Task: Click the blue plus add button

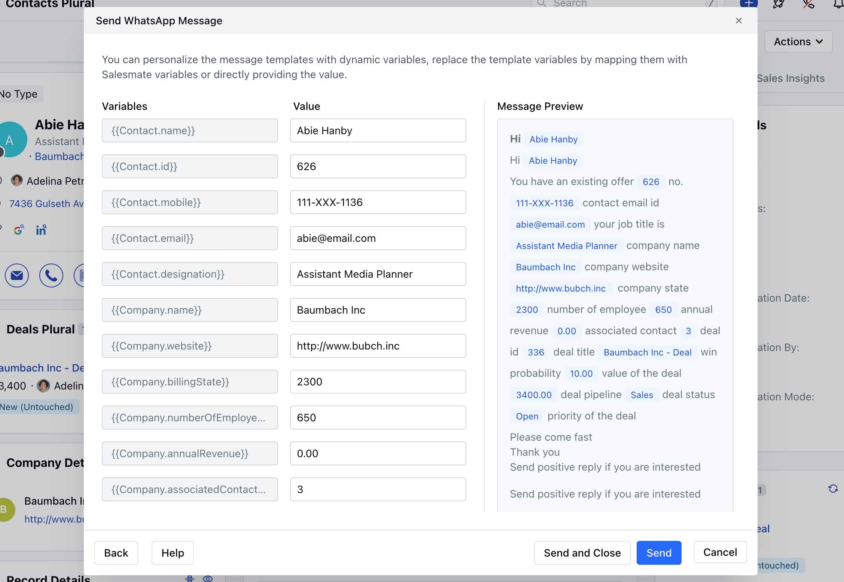Action: pyautogui.click(x=749, y=4)
